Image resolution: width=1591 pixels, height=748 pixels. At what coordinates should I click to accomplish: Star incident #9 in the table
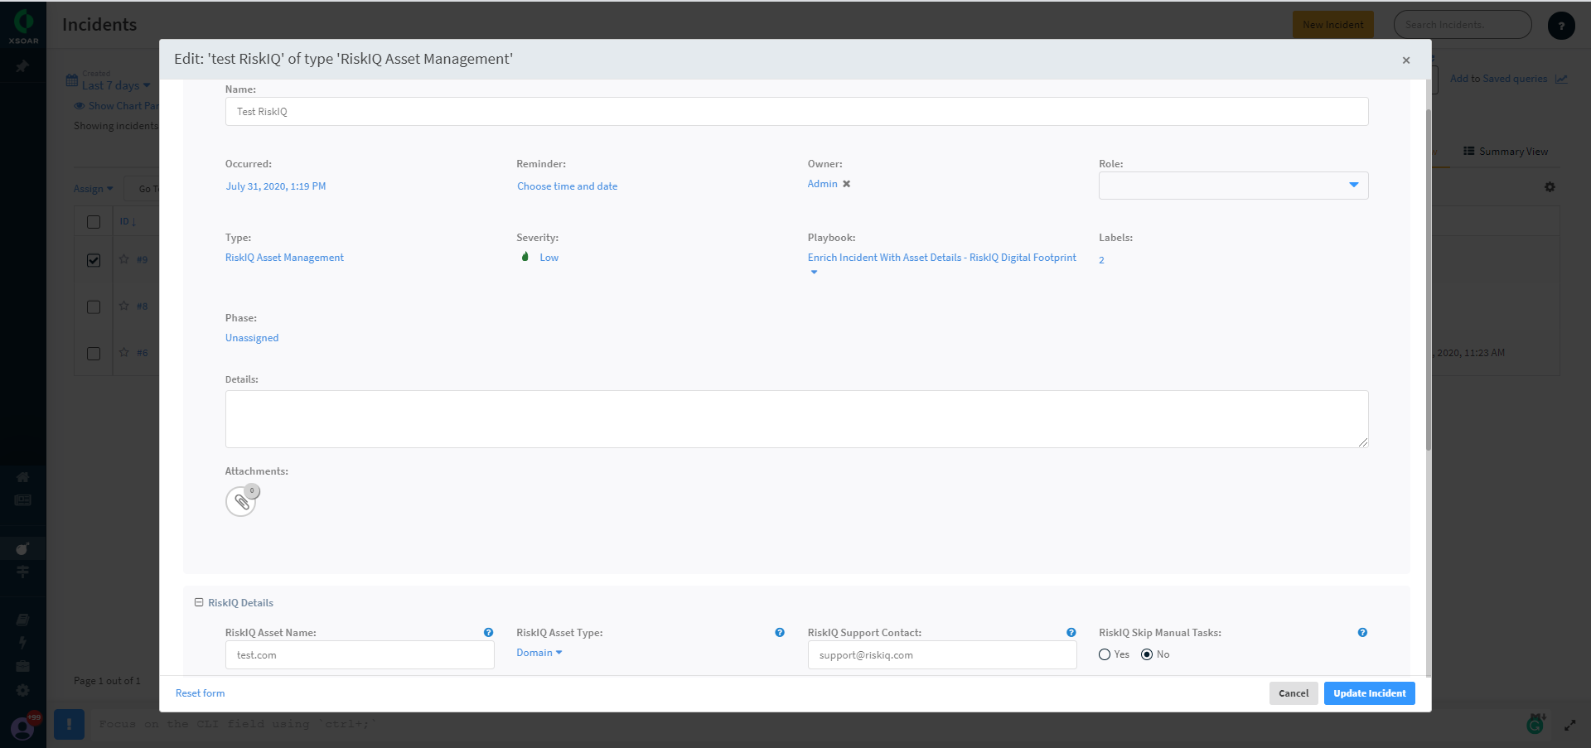(124, 259)
